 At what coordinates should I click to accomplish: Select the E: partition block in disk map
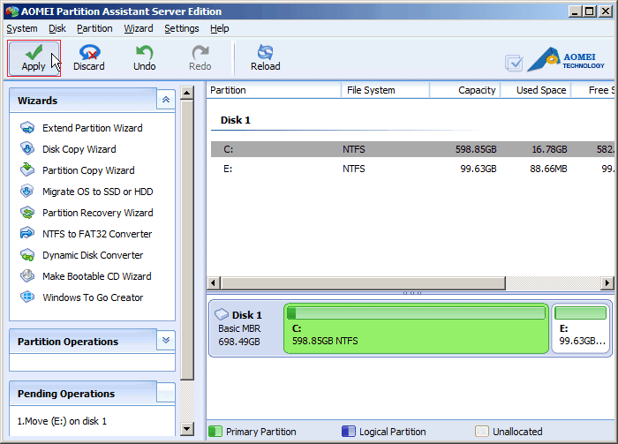[x=581, y=328]
